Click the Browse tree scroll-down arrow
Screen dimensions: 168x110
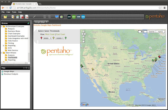click(x=29, y=61)
